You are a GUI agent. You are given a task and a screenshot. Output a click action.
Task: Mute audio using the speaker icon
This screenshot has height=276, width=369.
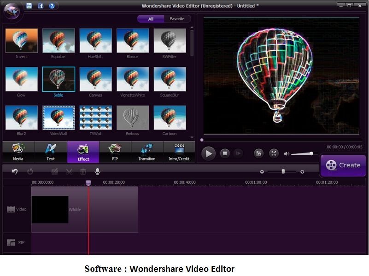(x=287, y=153)
